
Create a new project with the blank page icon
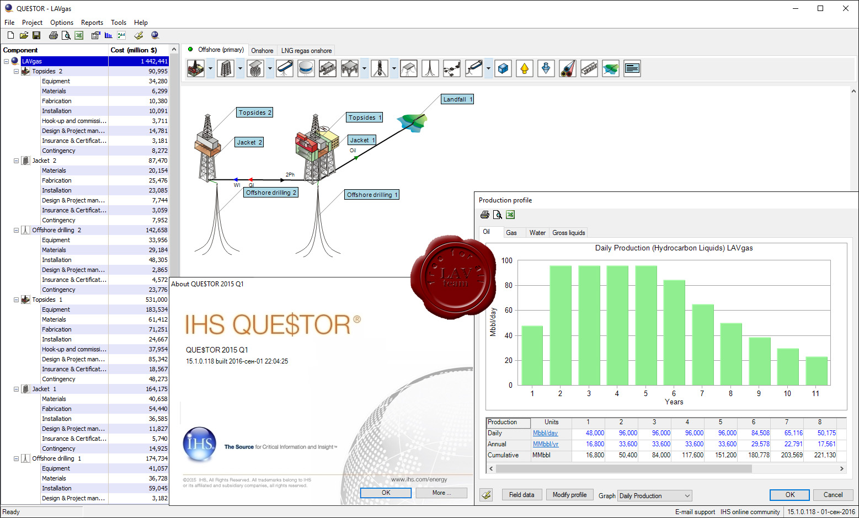(x=10, y=35)
